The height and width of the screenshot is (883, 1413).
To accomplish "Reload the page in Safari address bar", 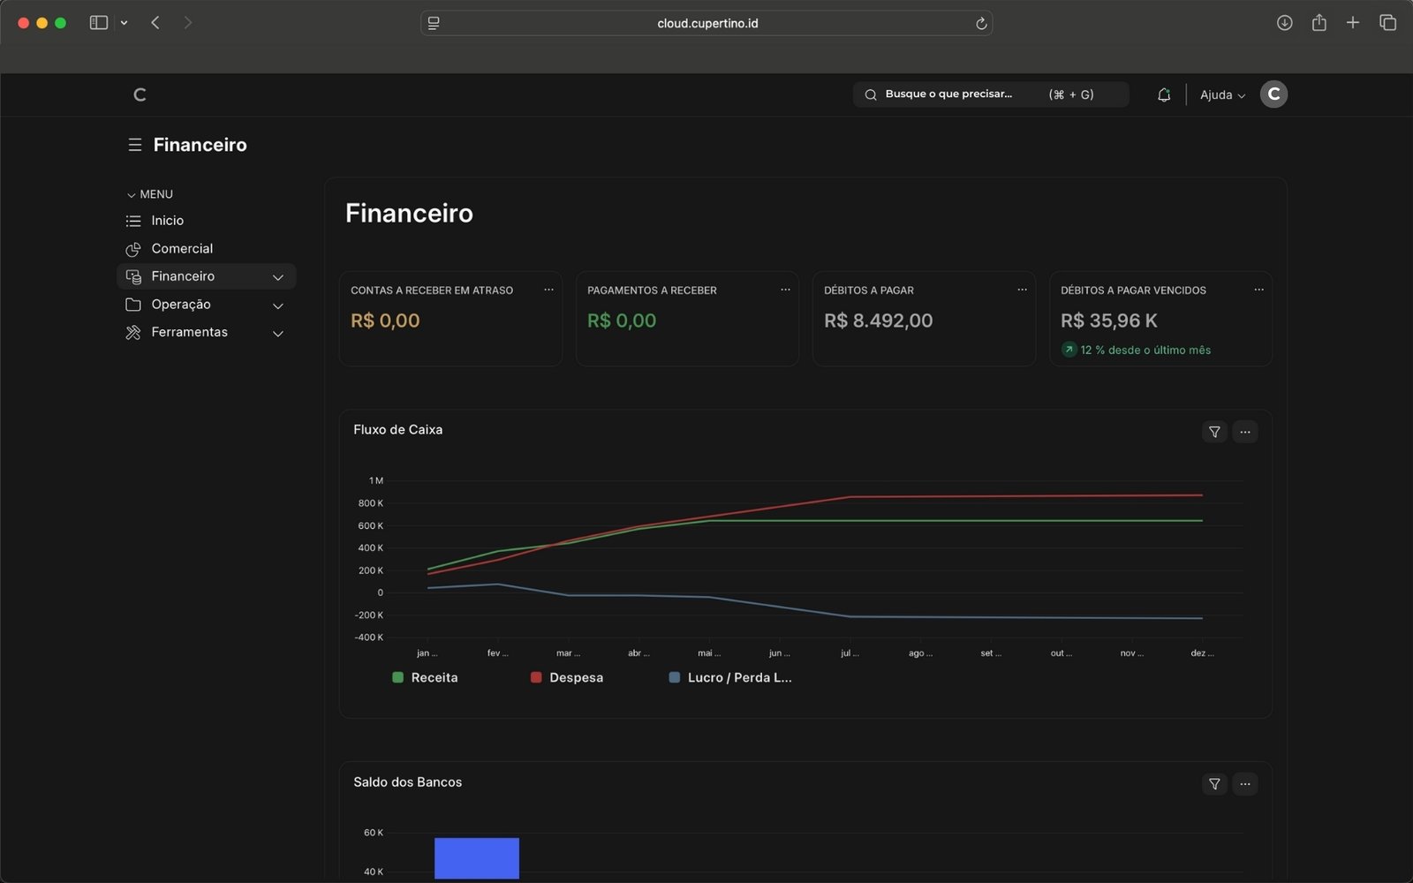I will (980, 24).
